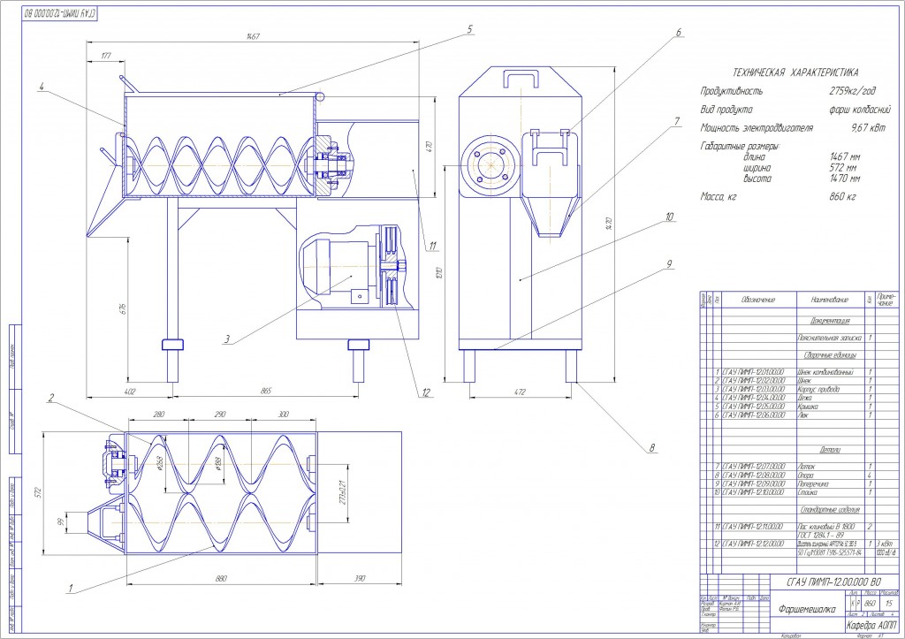Click the value "фарш колбасний"
The image size is (905, 639).
(x=859, y=110)
